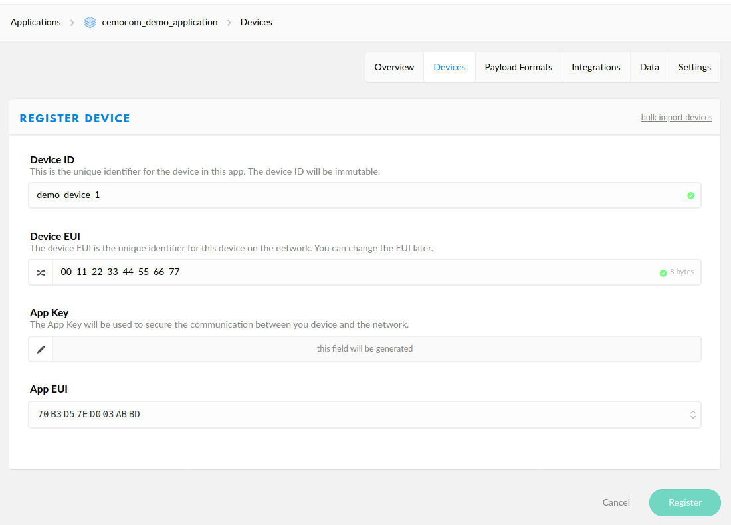Click the chevron separator before Devices breadcrumb
The height and width of the screenshot is (525, 731).
coord(229,23)
